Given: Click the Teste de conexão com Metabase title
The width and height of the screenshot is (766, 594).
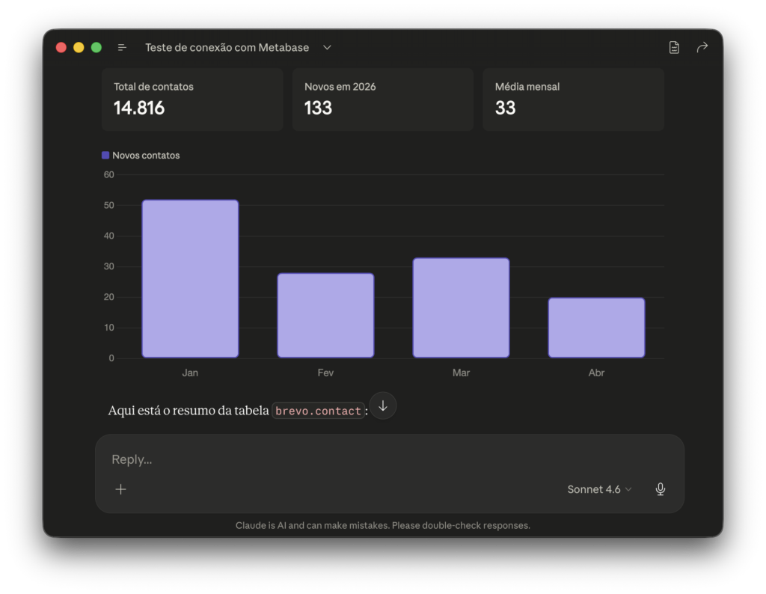Looking at the screenshot, I should click(227, 47).
